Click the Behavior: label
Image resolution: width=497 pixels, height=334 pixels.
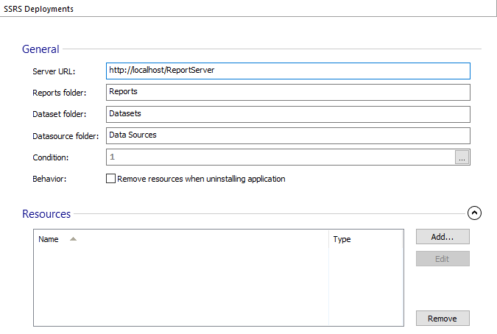[x=49, y=179]
